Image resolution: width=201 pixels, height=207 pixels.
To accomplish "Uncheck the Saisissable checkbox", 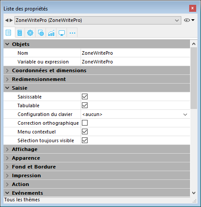I will pyautogui.click(x=85, y=97).
